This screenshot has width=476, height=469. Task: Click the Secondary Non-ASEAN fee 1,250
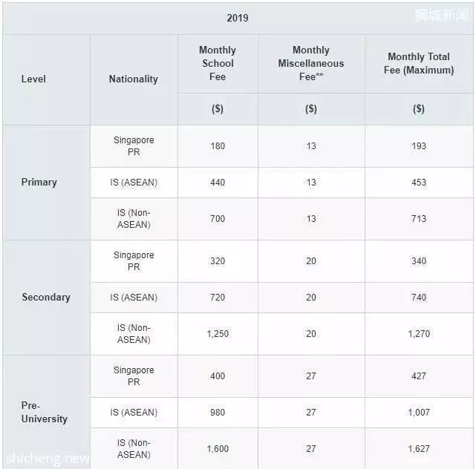[218, 334]
